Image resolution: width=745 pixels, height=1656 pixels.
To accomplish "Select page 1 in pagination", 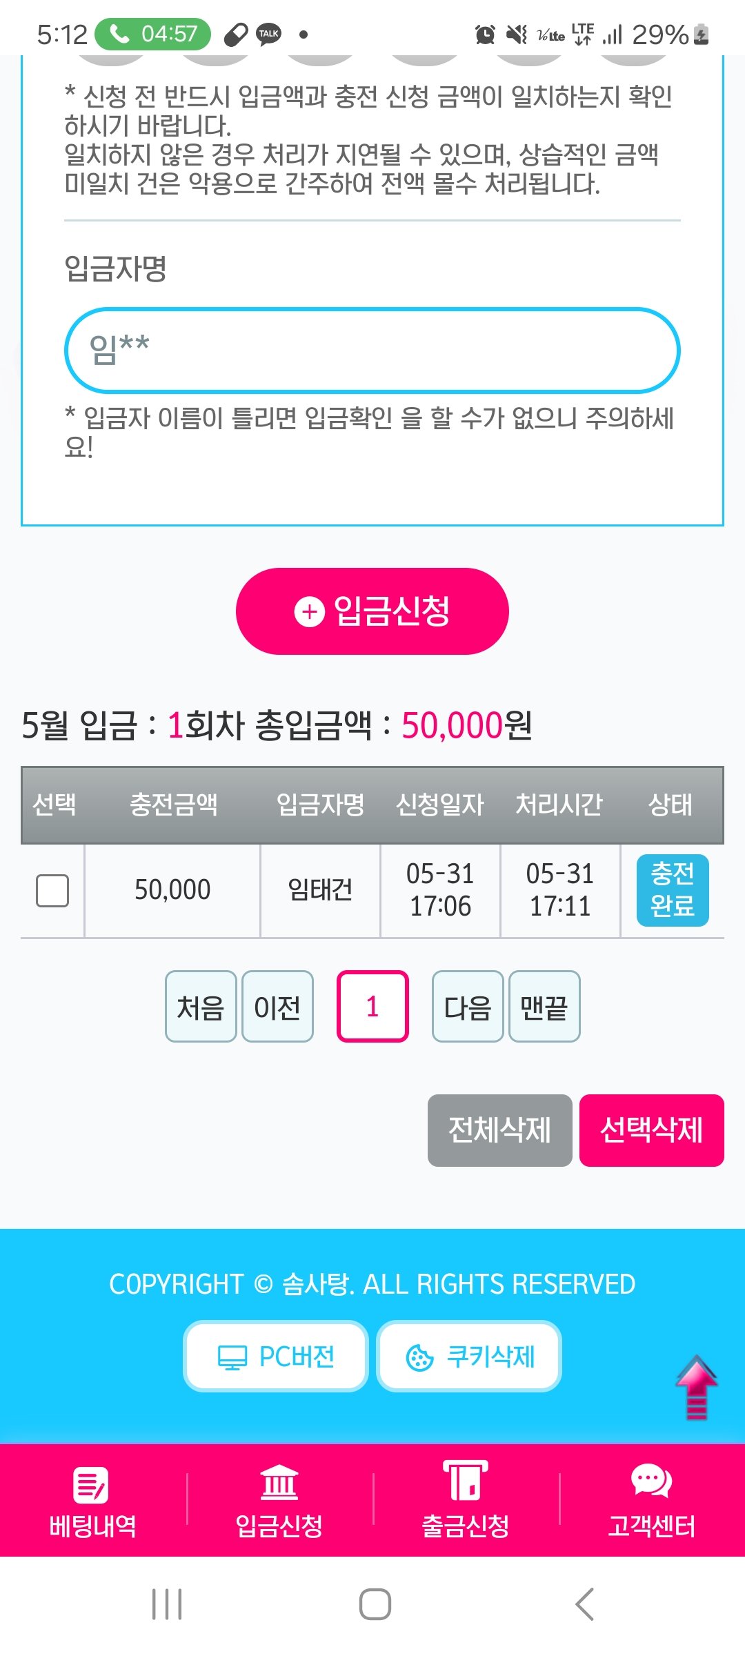I will 372,1007.
